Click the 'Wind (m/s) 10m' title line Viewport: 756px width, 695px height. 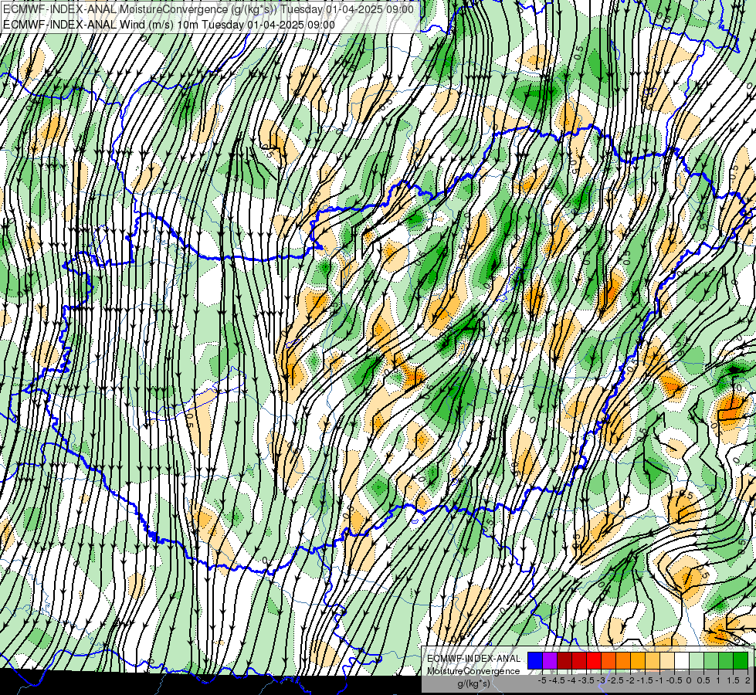pyautogui.click(x=168, y=24)
